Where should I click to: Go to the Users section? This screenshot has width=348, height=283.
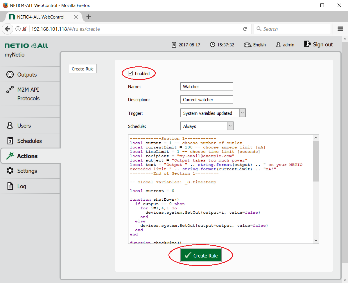point(24,126)
